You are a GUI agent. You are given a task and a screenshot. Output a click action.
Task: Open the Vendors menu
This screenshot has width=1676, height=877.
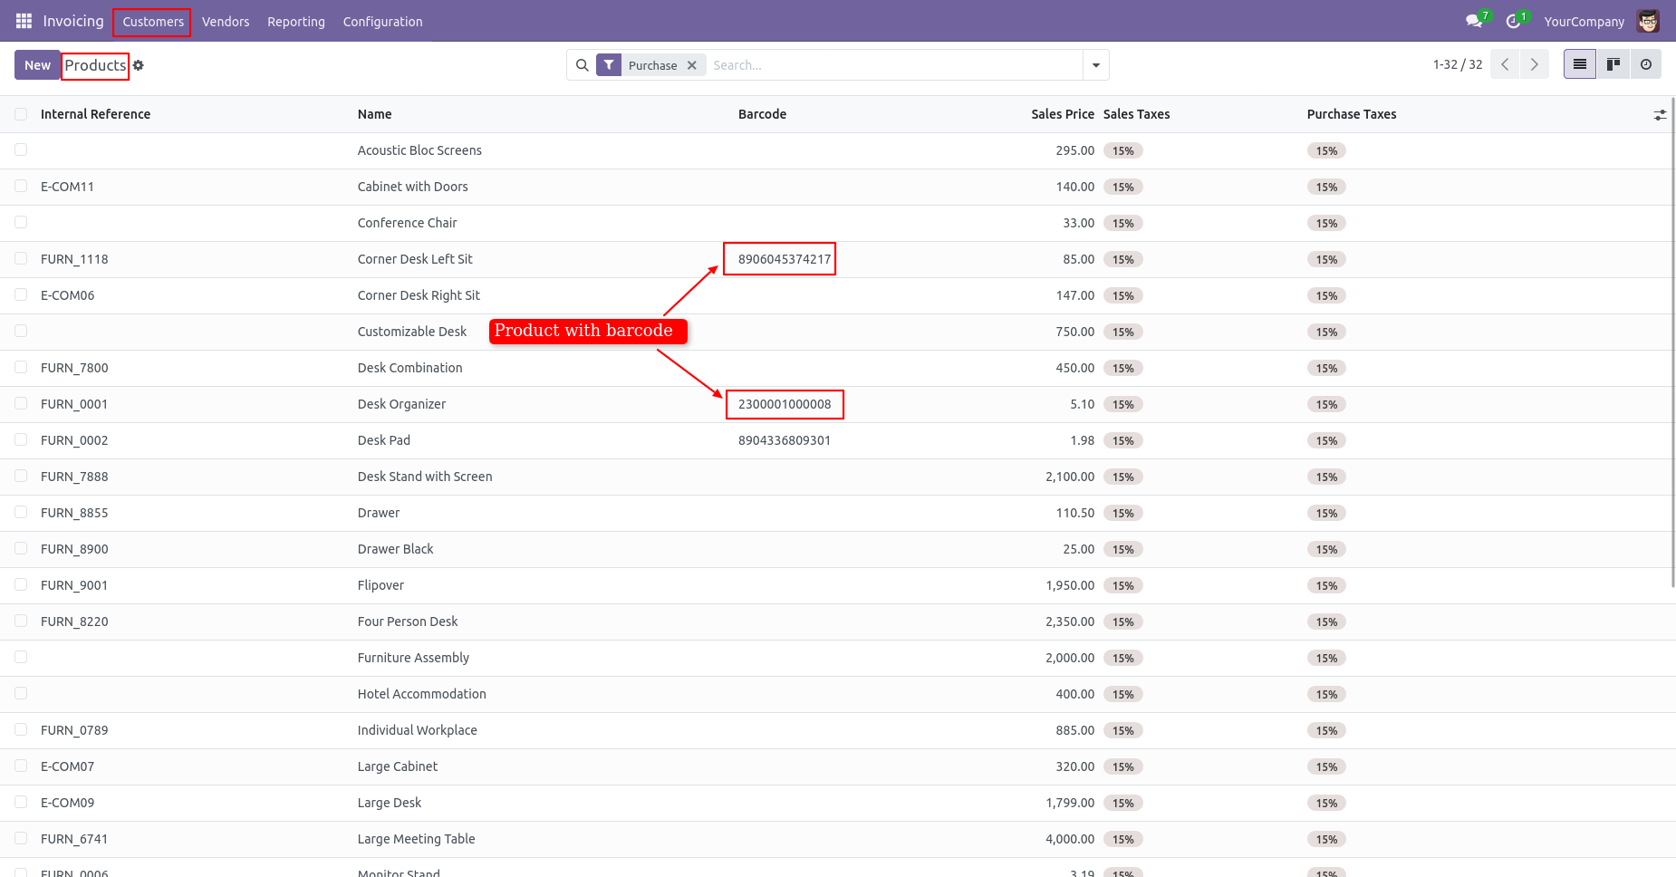pos(226,22)
